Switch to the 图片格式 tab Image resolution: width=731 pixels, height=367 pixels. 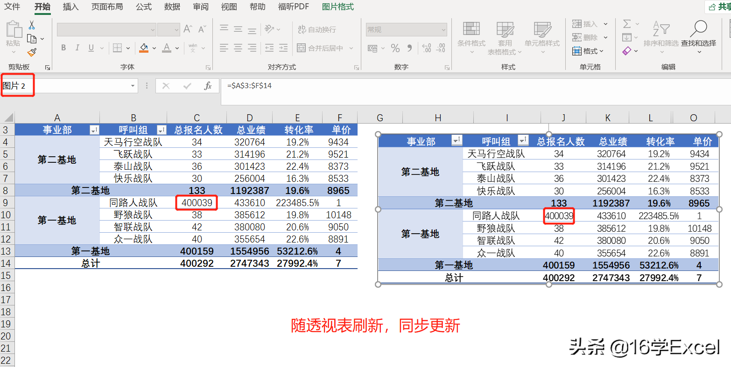pyautogui.click(x=338, y=7)
